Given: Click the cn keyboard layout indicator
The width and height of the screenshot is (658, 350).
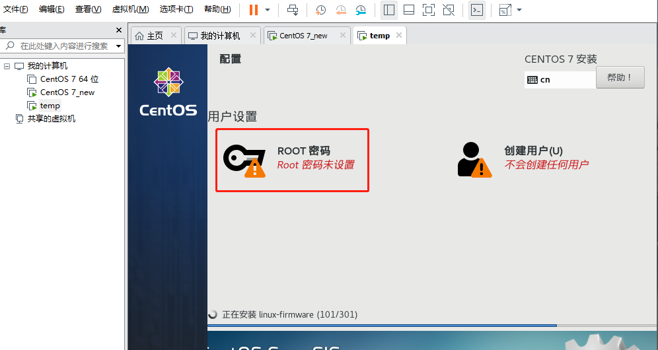Looking at the screenshot, I should [560, 80].
